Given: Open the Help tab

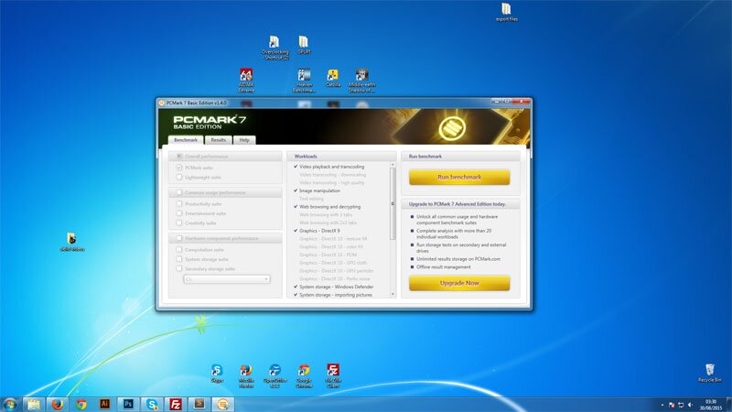Looking at the screenshot, I should pos(244,140).
